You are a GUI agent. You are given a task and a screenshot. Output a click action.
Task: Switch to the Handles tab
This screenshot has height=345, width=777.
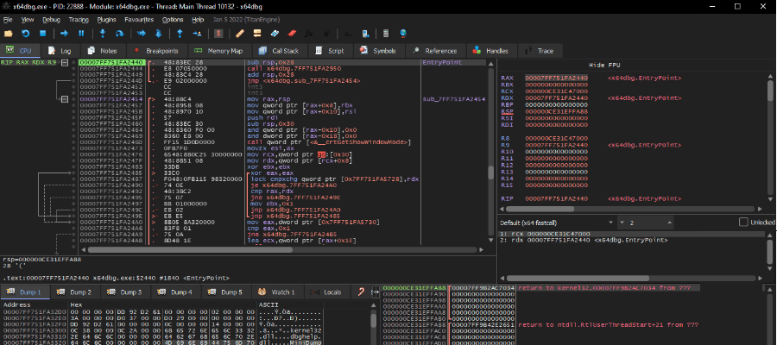[490, 51]
